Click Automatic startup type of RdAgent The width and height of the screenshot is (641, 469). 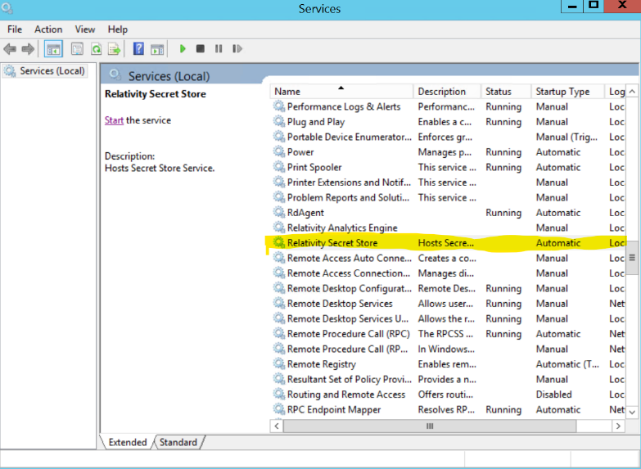558,213
